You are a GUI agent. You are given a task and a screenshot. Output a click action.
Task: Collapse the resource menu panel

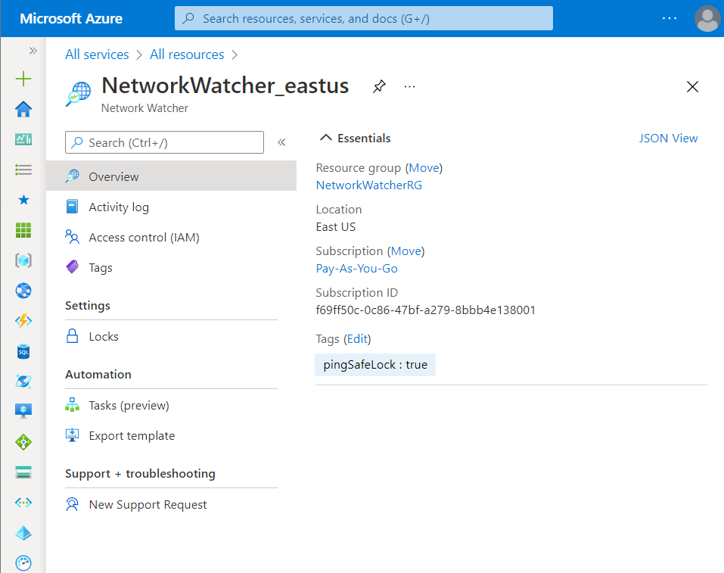coord(281,142)
